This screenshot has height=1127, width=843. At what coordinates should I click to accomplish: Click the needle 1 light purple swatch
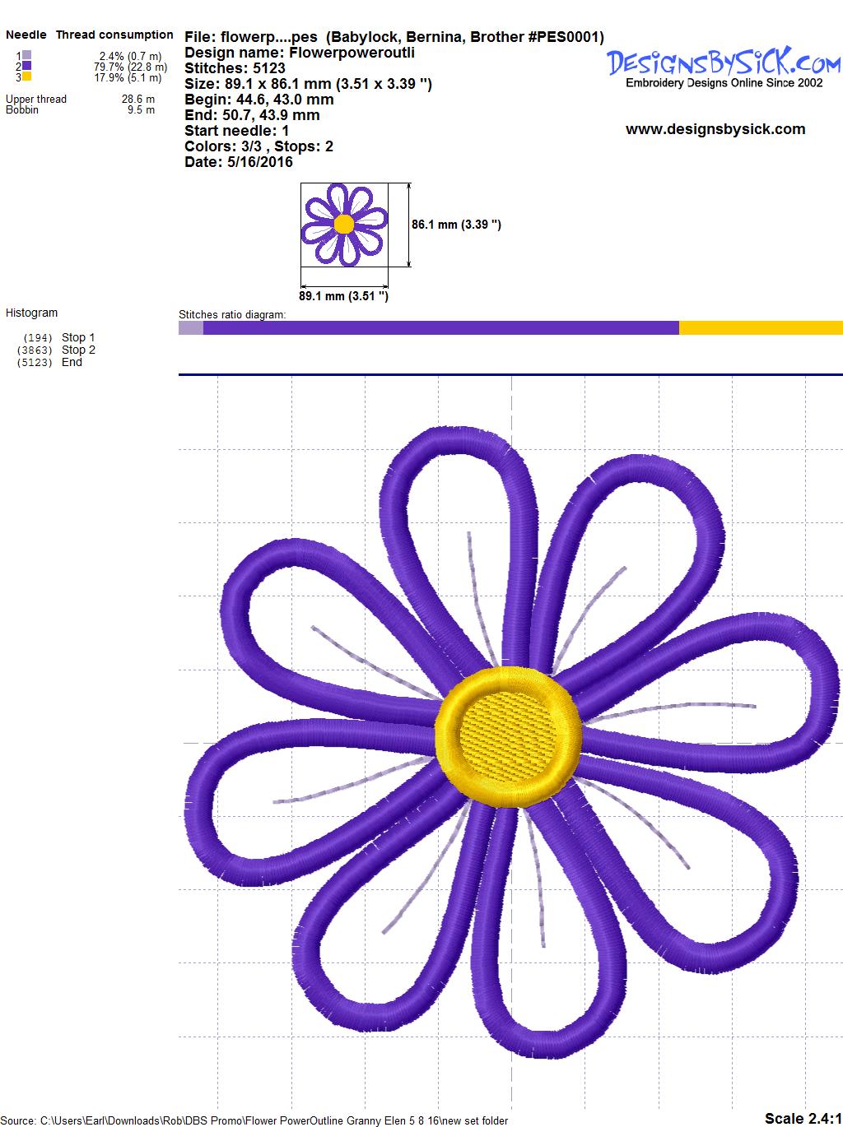(26, 56)
